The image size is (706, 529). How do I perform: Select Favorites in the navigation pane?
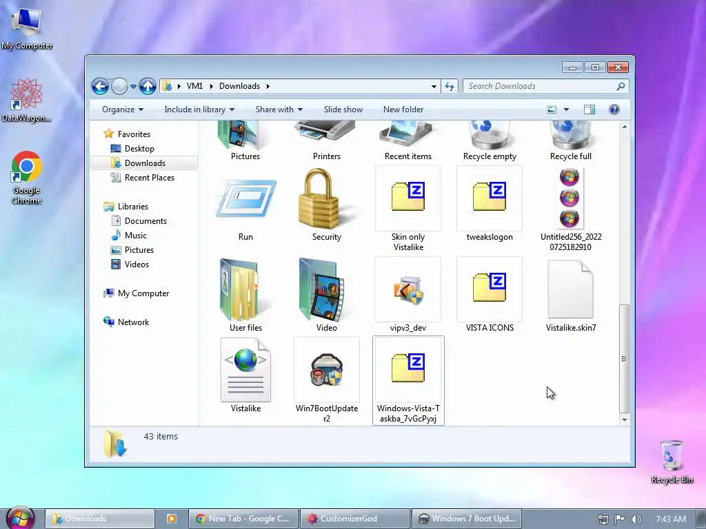click(134, 134)
